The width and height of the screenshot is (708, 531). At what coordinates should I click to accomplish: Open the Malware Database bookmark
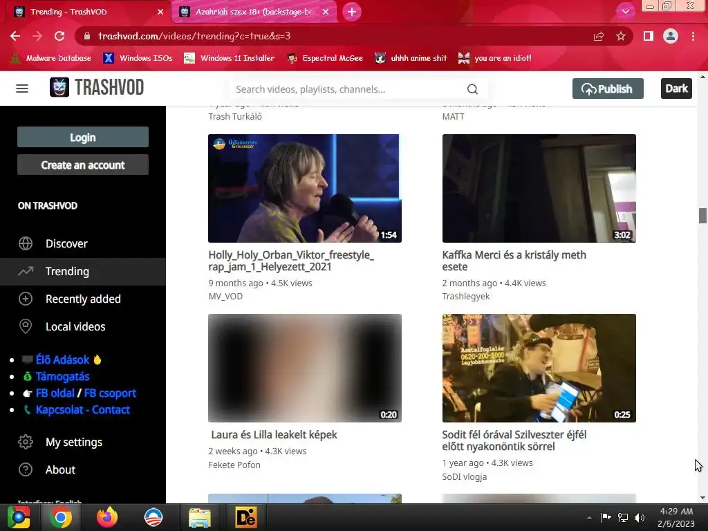click(x=50, y=58)
